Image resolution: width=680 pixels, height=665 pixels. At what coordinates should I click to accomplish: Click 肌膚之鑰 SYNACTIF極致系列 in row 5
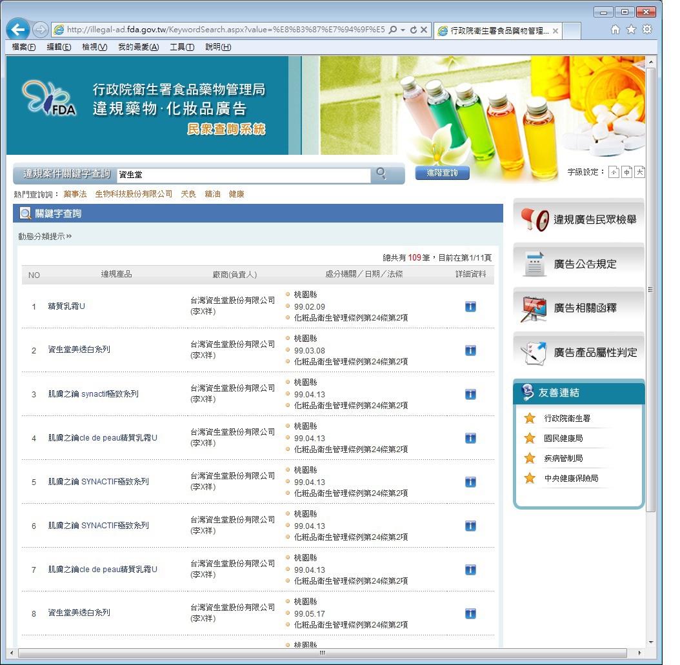pyautogui.click(x=99, y=482)
